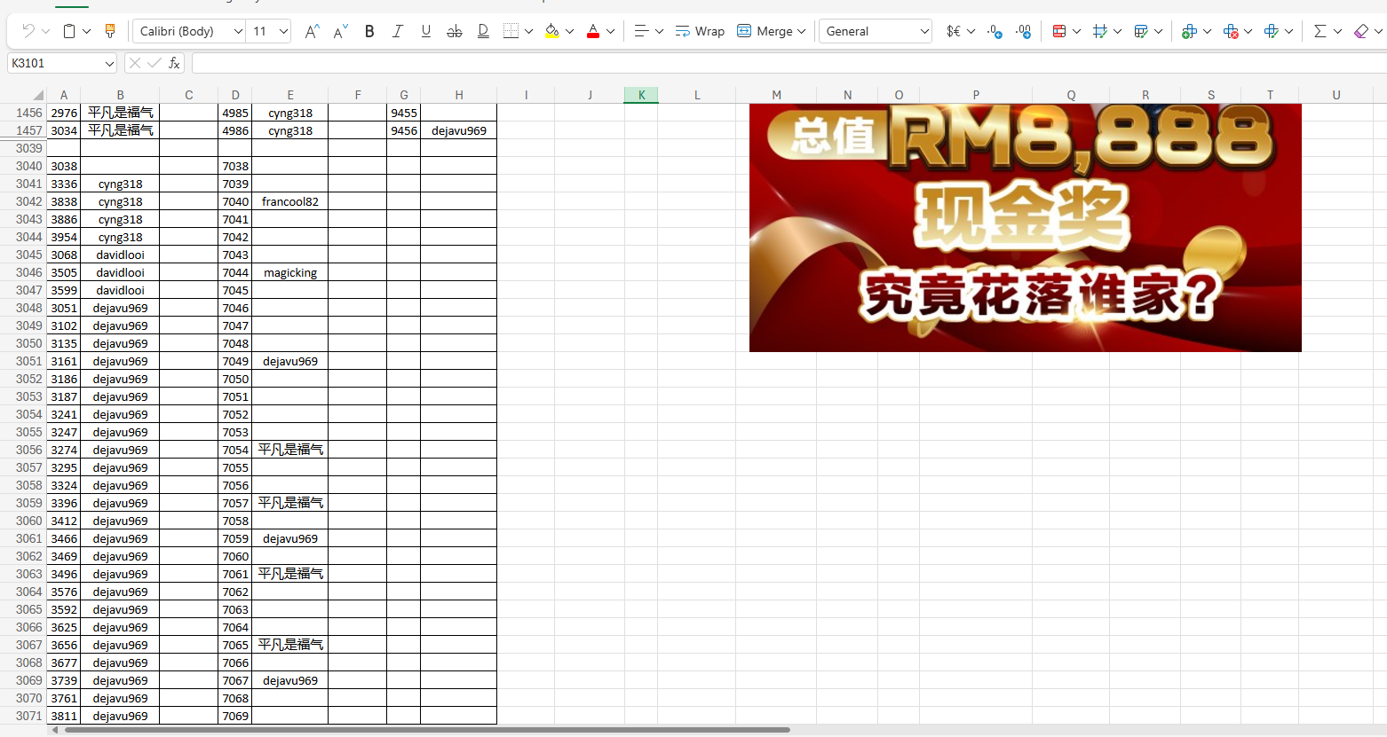The width and height of the screenshot is (1387, 737).
Task: Click the Increase Decimal icon
Action: coord(994,31)
